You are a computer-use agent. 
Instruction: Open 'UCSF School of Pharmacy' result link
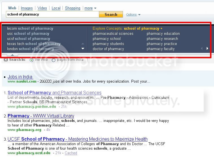77,139
